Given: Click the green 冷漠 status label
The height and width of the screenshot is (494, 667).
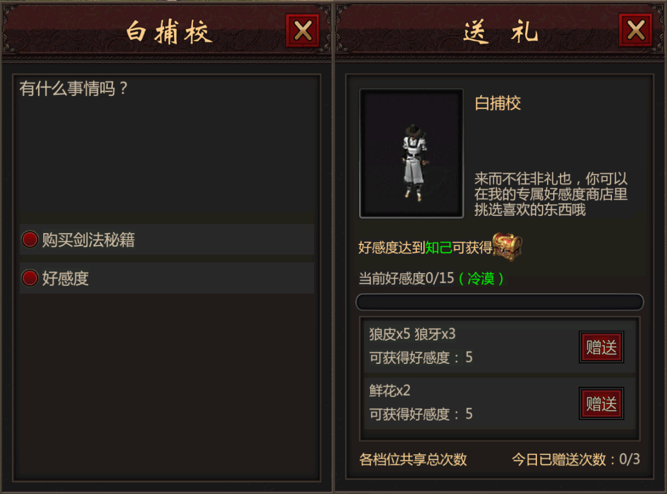Looking at the screenshot, I should pos(481,279).
